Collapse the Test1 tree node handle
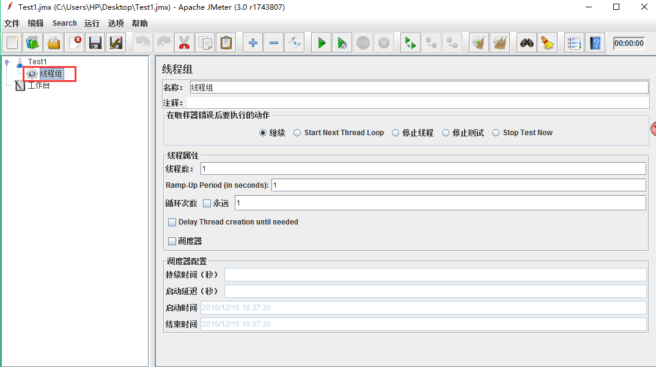The width and height of the screenshot is (656, 367). (x=7, y=62)
